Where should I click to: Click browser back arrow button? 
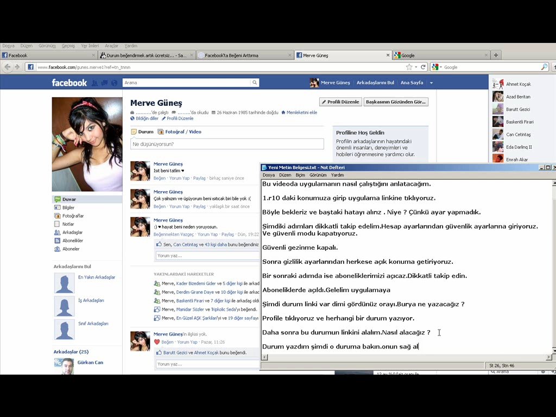click(8, 67)
